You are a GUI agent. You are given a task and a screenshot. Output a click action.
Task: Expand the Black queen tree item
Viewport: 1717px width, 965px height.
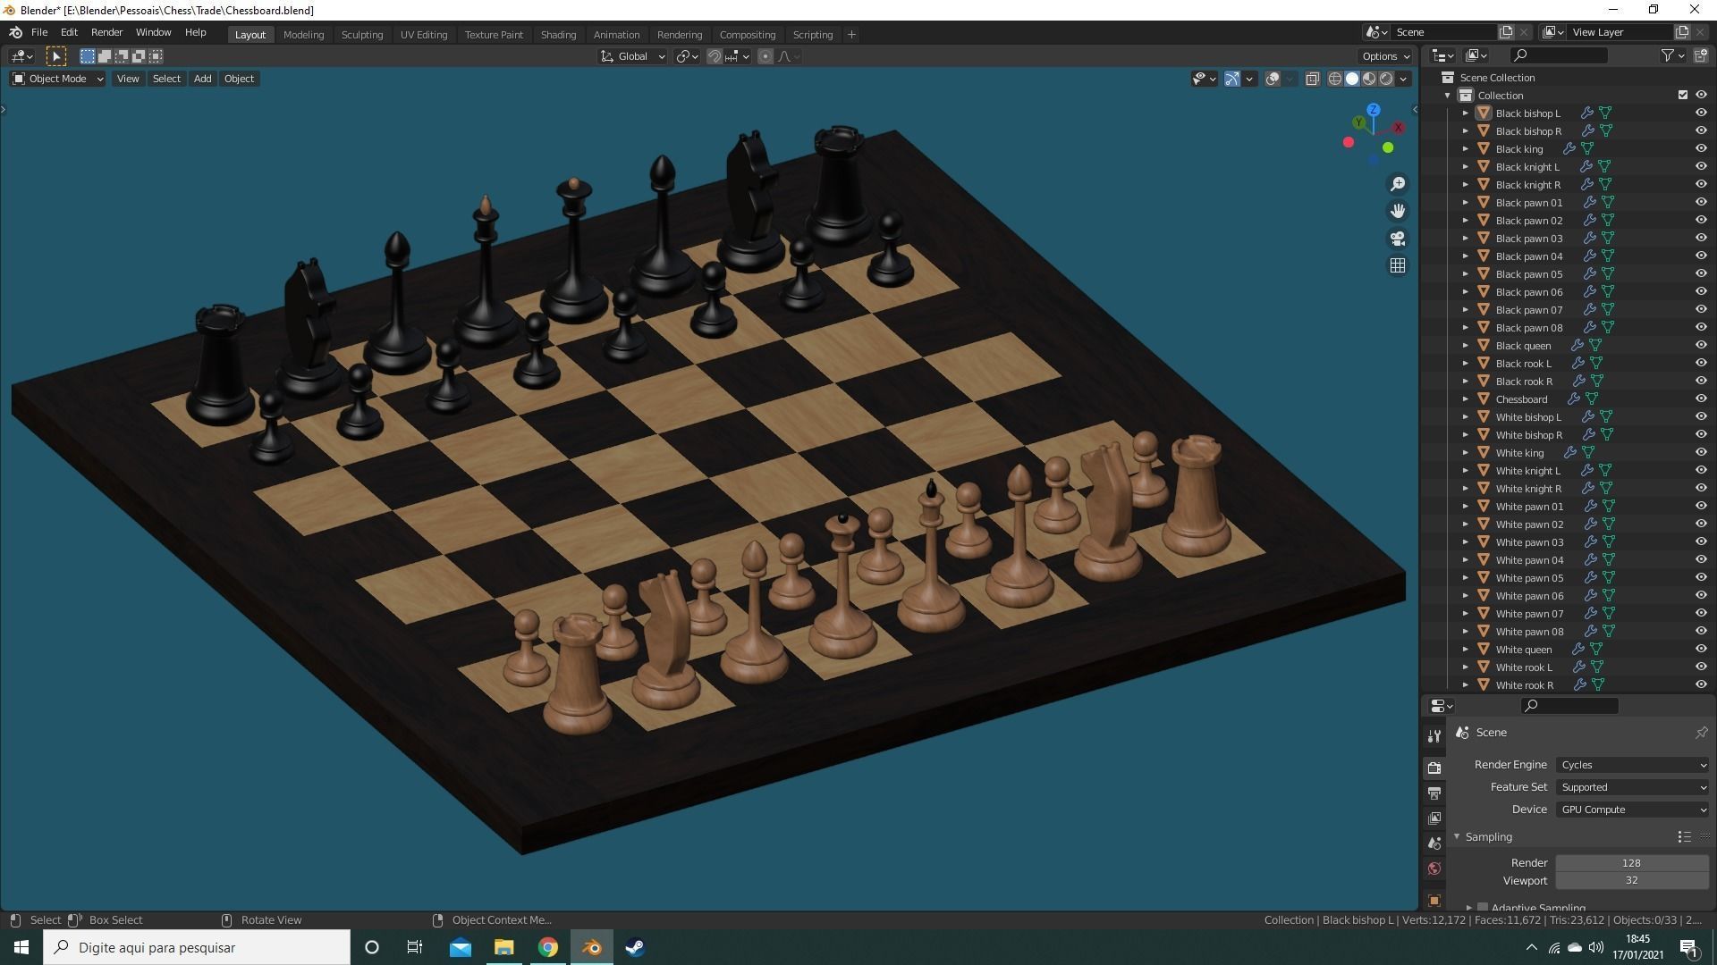[1465, 346]
